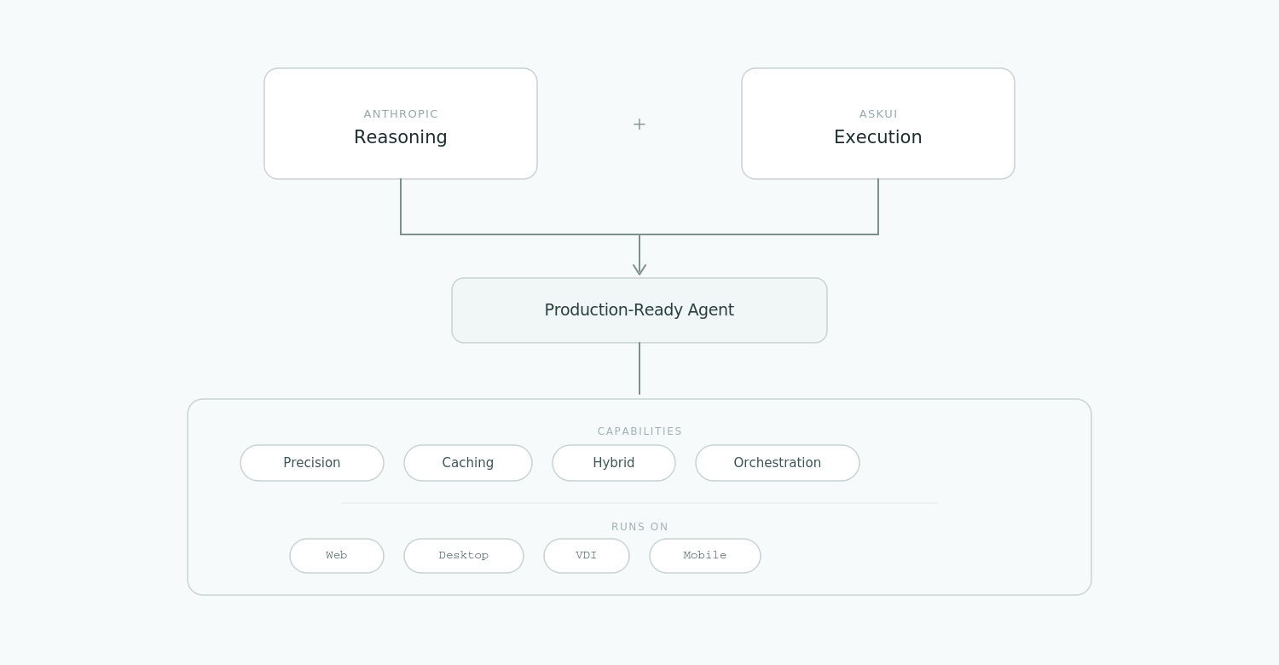1279x665 pixels.
Task: Select the Reasoning heading text
Action: (401, 137)
